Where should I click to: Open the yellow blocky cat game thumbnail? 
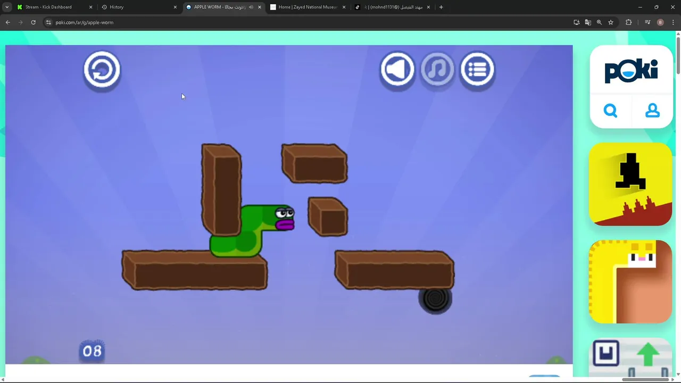(x=630, y=281)
